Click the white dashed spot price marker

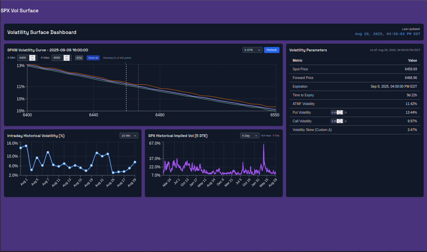point(126,87)
